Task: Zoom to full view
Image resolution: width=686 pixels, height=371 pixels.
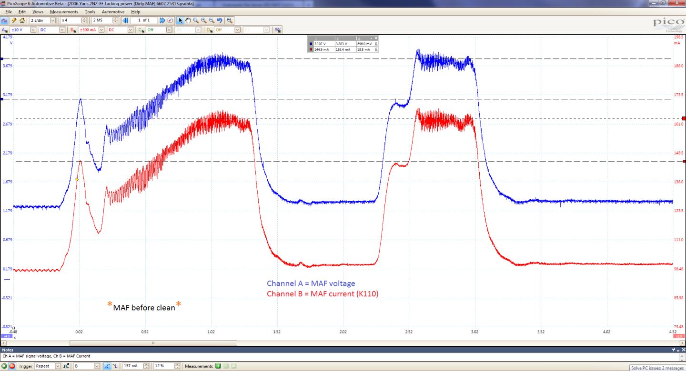Action: [229, 20]
